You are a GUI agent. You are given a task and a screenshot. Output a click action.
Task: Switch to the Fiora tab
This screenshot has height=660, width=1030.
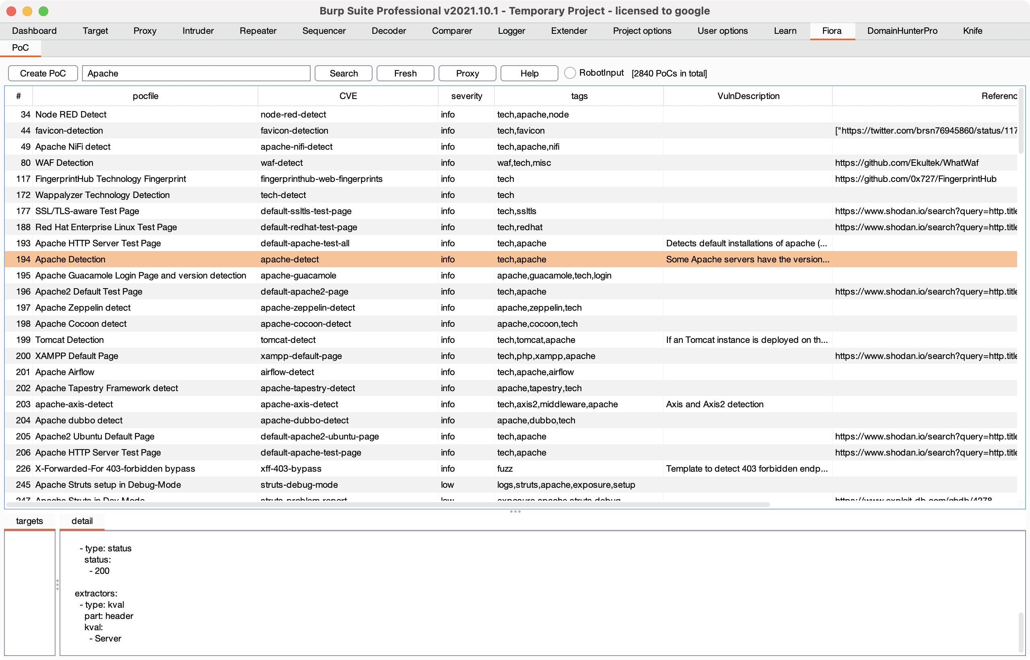coord(832,31)
